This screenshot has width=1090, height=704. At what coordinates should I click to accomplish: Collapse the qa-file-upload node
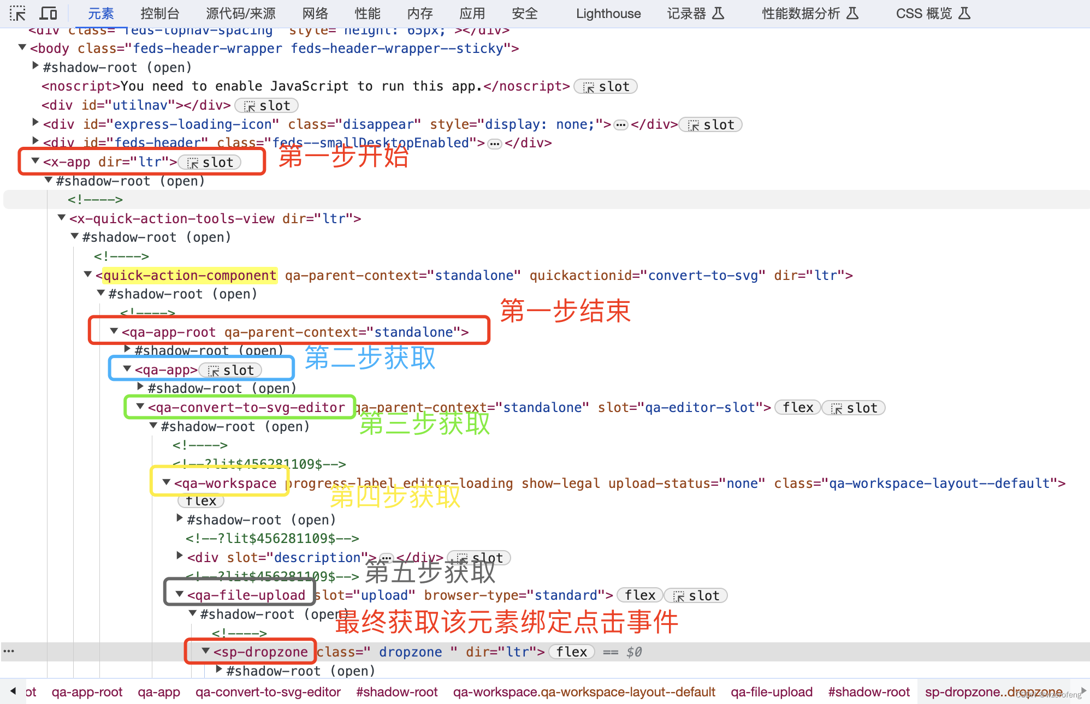point(180,594)
